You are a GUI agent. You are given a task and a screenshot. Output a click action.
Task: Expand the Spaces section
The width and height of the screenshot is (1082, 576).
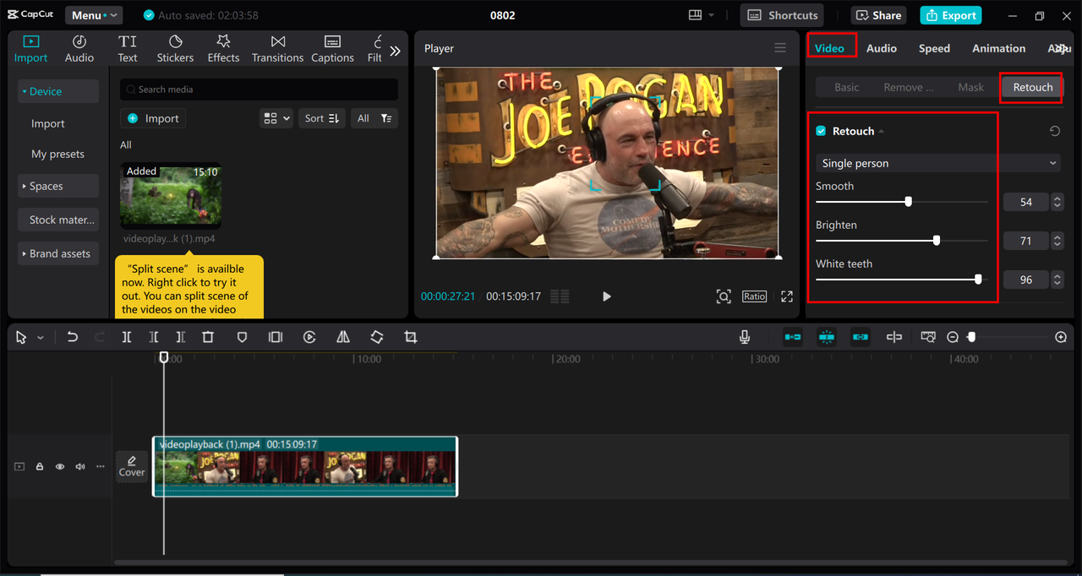click(x=46, y=186)
